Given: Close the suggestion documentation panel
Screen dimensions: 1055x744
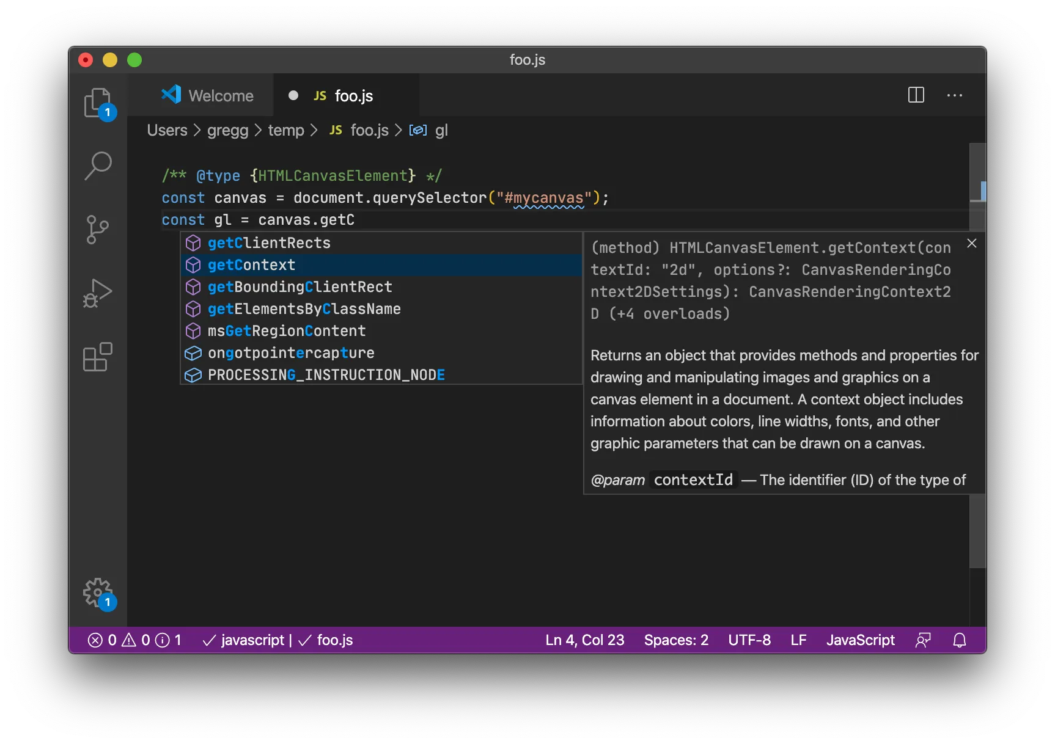Looking at the screenshot, I should [971, 243].
